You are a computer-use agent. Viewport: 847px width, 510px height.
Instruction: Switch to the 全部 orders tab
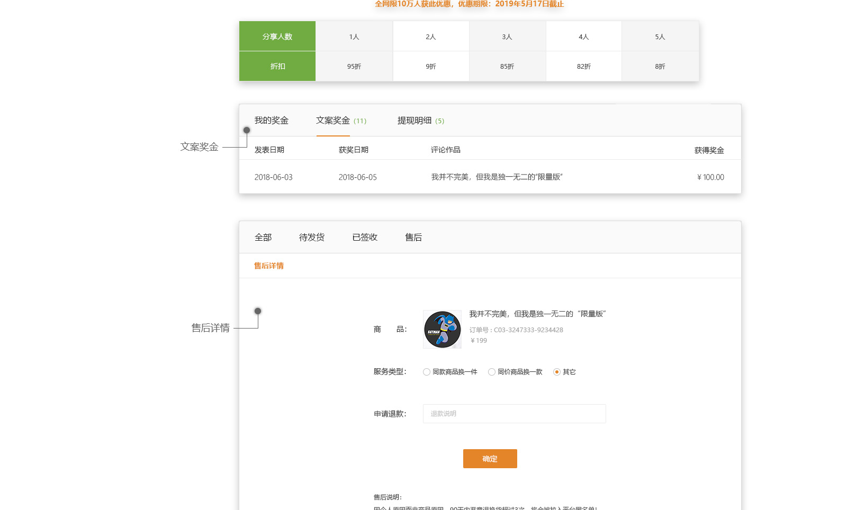click(x=263, y=238)
